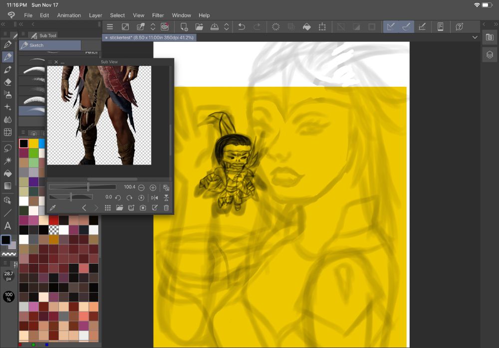
Task: Open the command bar hamburger menu
Action: point(110,27)
